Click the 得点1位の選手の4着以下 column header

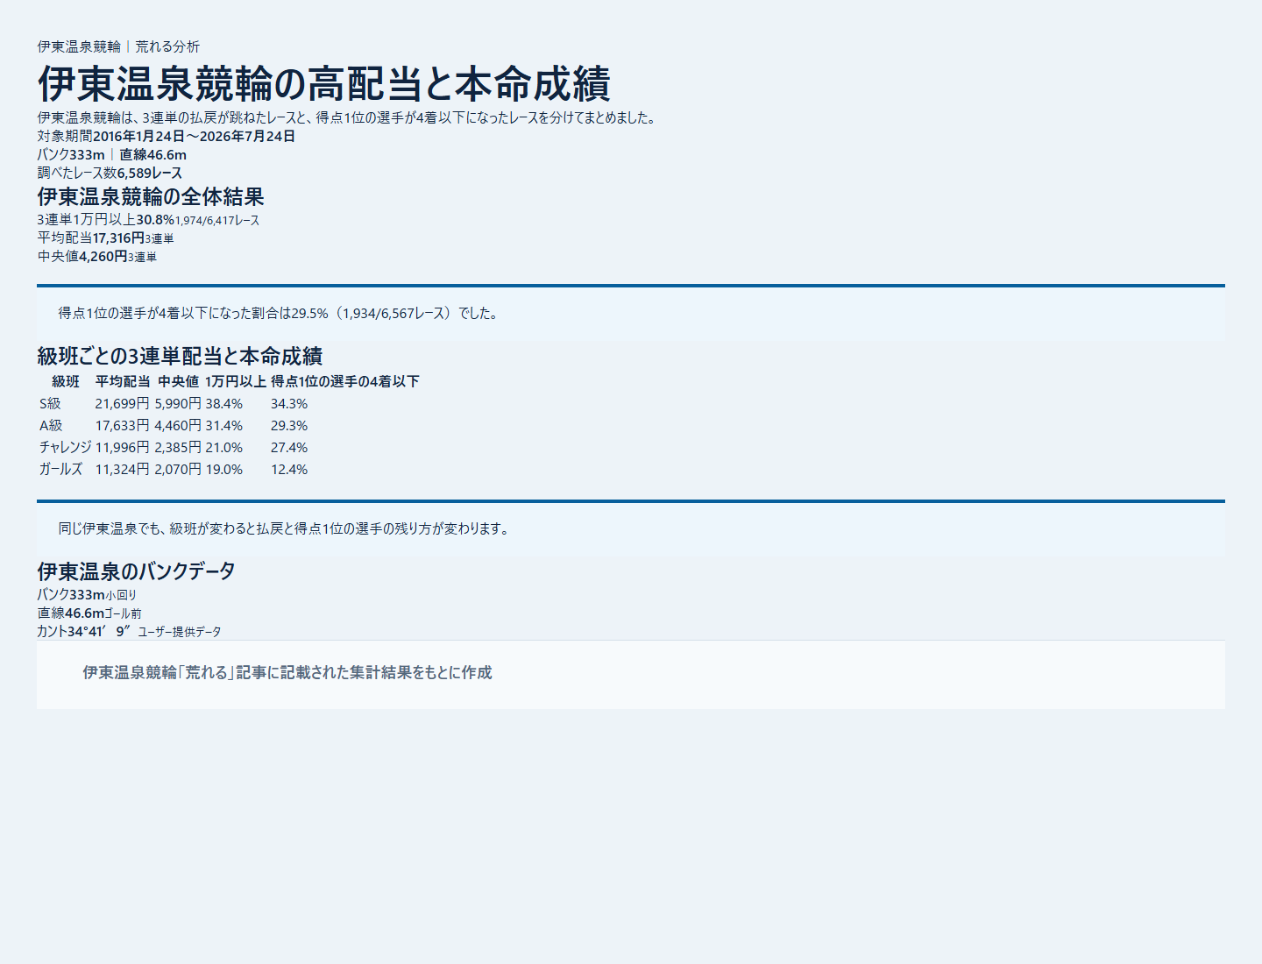[345, 381]
